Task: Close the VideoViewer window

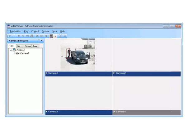Action: tap(178, 26)
